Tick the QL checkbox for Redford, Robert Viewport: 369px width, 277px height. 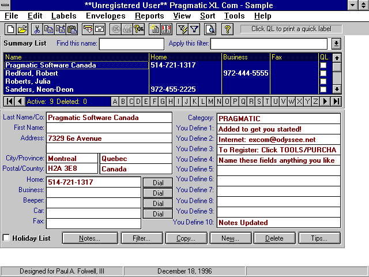pyautogui.click(x=323, y=73)
